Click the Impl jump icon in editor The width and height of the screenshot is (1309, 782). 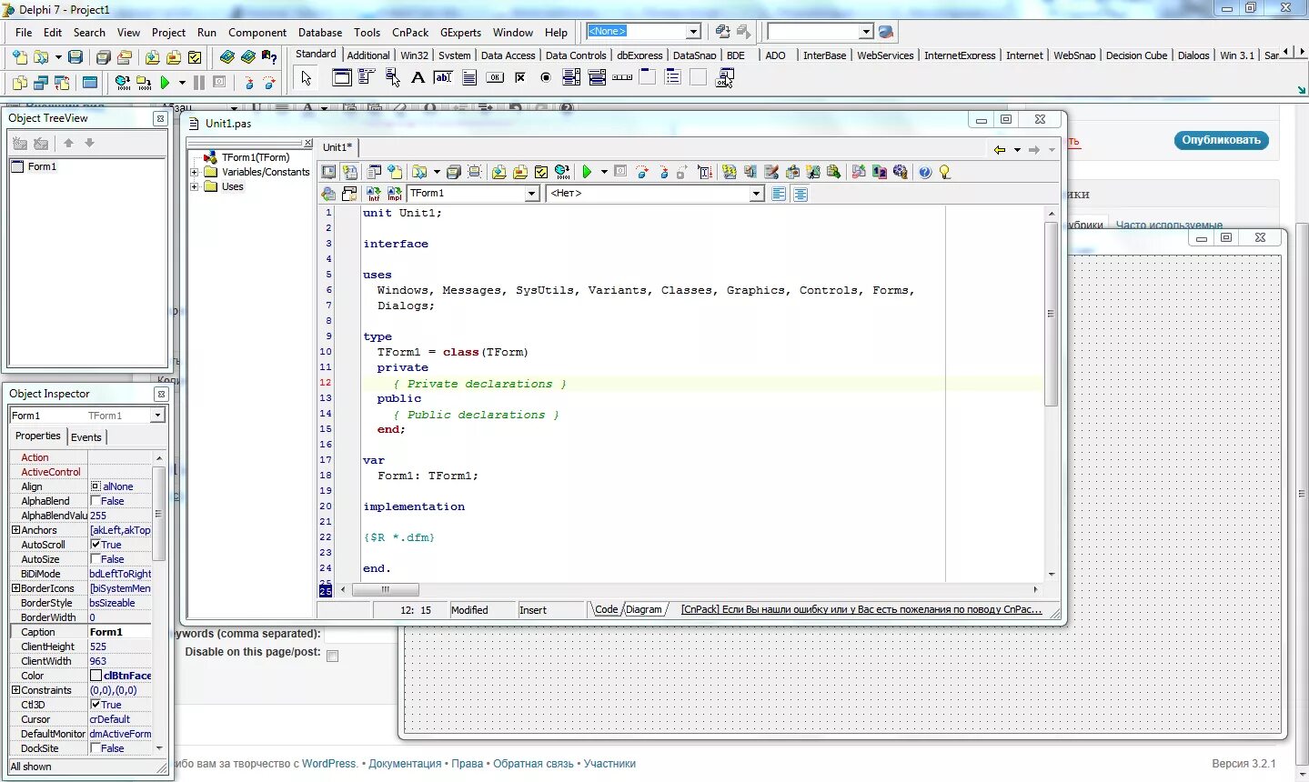[x=395, y=194]
